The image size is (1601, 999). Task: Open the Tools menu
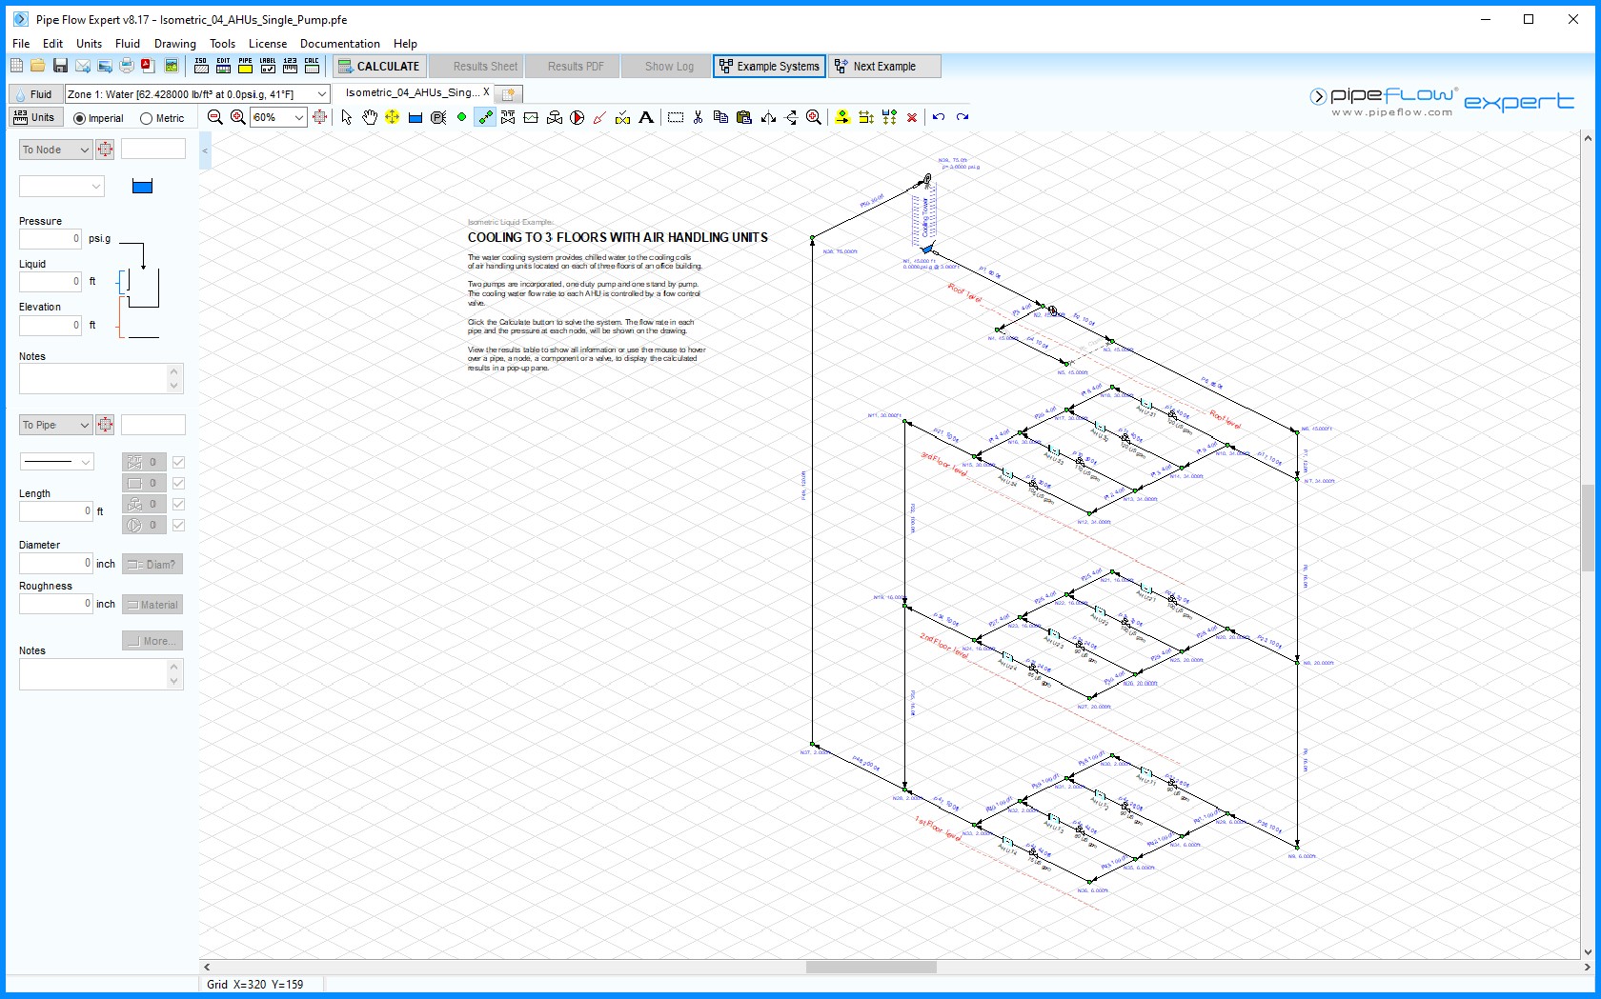pyautogui.click(x=223, y=44)
